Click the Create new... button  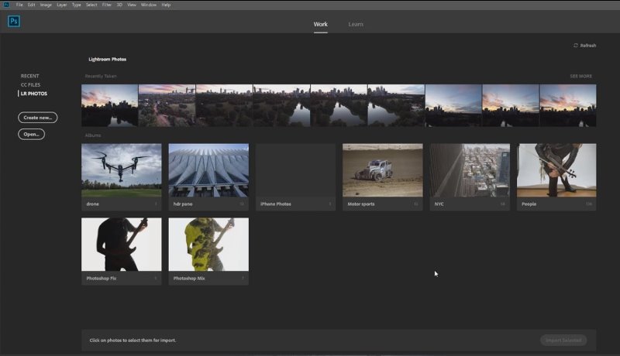[x=37, y=118]
